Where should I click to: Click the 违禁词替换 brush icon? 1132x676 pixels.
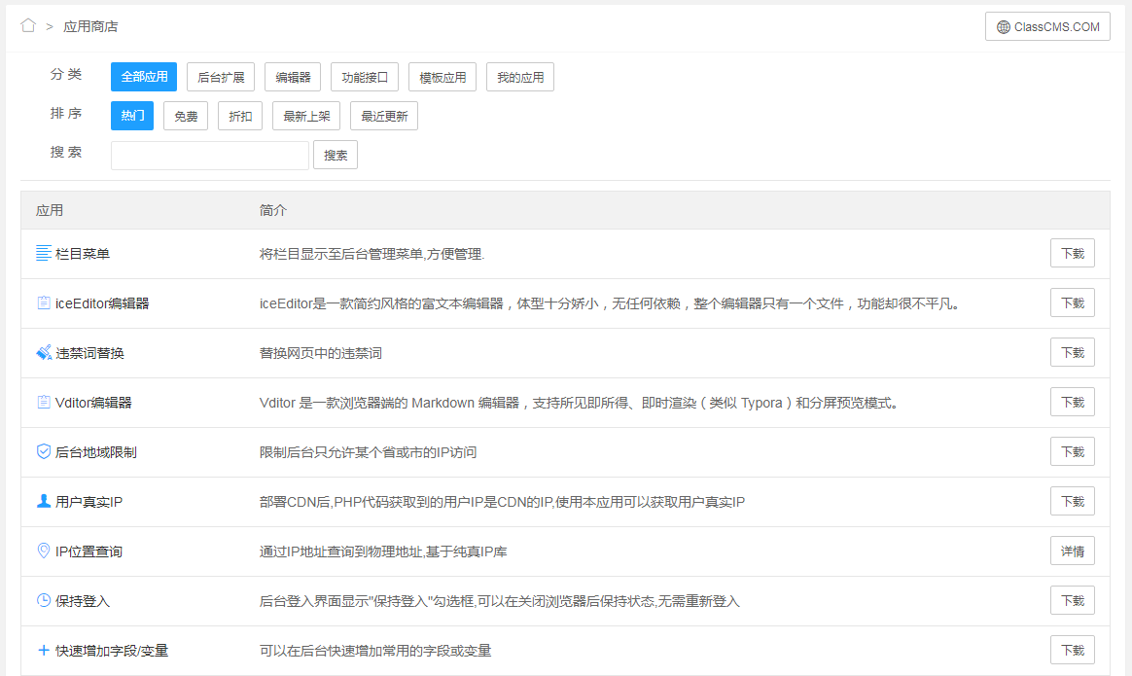(x=44, y=352)
